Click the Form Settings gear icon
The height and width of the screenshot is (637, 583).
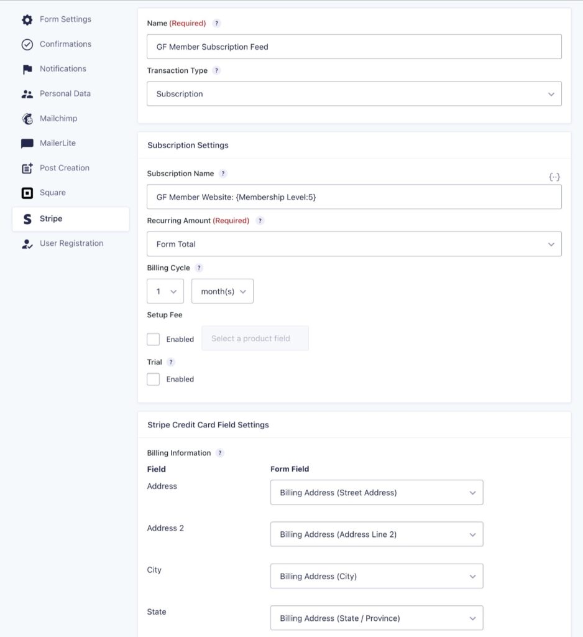click(27, 19)
